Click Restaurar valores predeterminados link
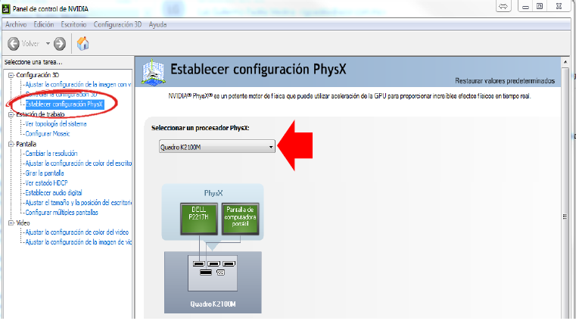Viewport: 579px width, 324px height. [505, 81]
